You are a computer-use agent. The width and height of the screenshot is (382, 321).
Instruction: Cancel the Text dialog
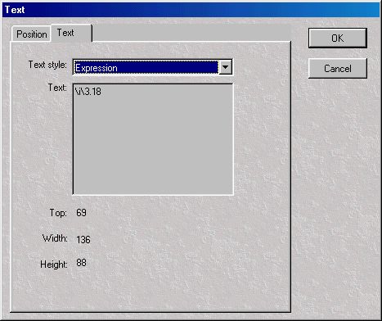click(338, 68)
